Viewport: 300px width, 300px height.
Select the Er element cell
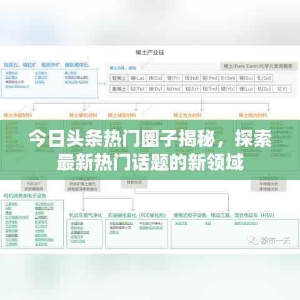[191, 89]
